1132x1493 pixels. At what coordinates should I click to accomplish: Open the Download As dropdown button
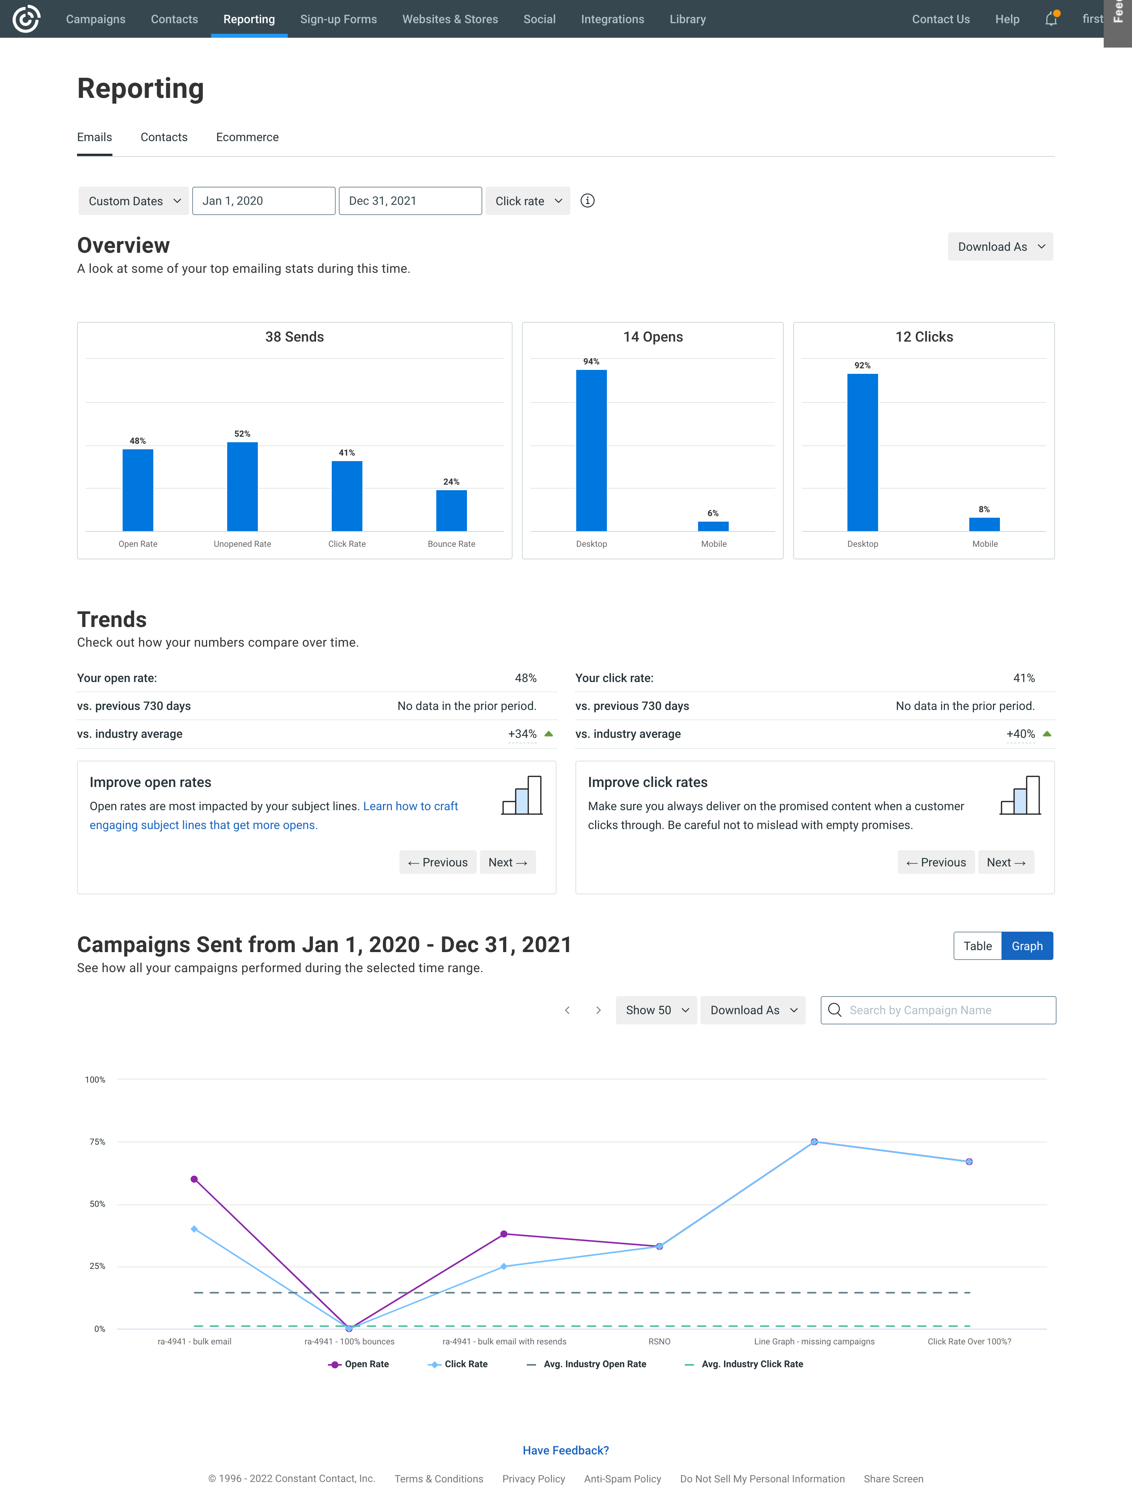(999, 246)
